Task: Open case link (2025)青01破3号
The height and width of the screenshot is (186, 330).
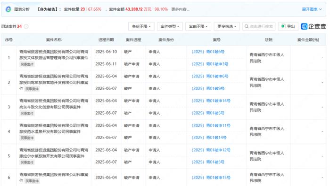Action: (208, 162)
